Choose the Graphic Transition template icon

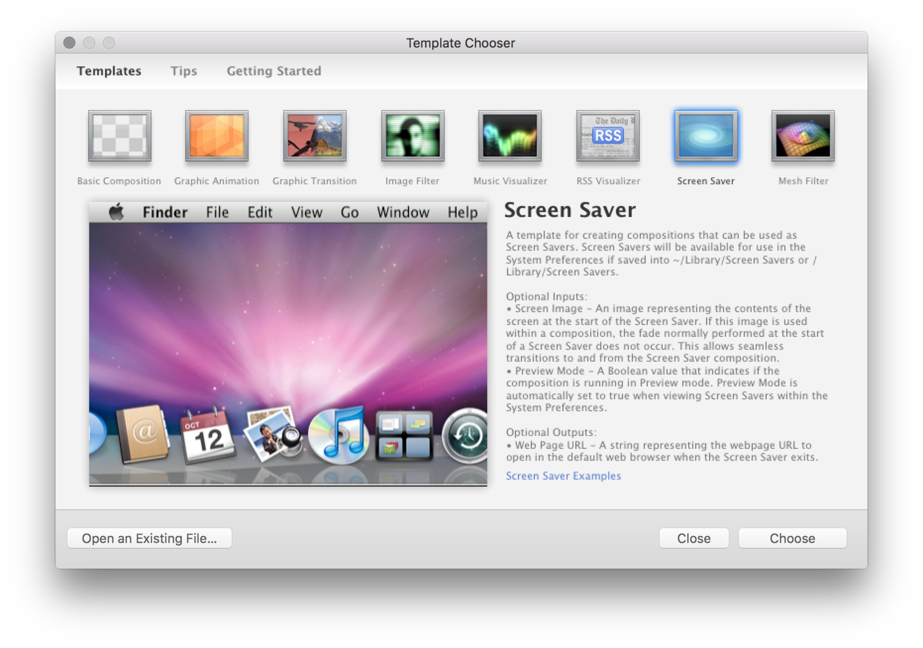pos(314,136)
